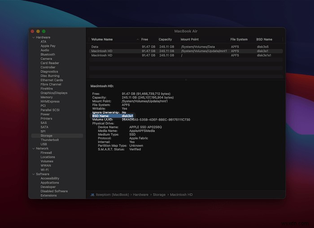The height and width of the screenshot is (228, 314).
Task: Select Graphics/Displays in the sidebar
Action: (x=54, y=93)
